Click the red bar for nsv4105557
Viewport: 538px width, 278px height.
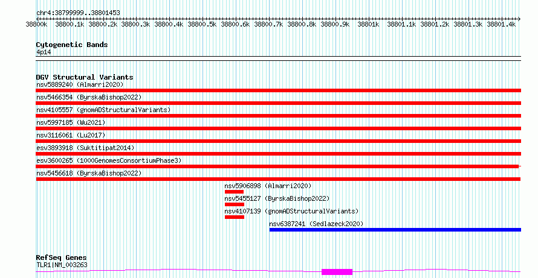point(279,116)
